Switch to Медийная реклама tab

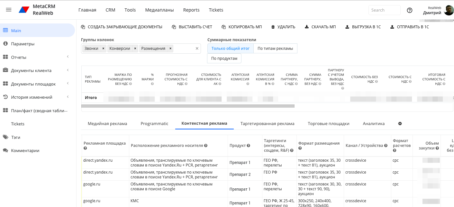pos(107,123)
